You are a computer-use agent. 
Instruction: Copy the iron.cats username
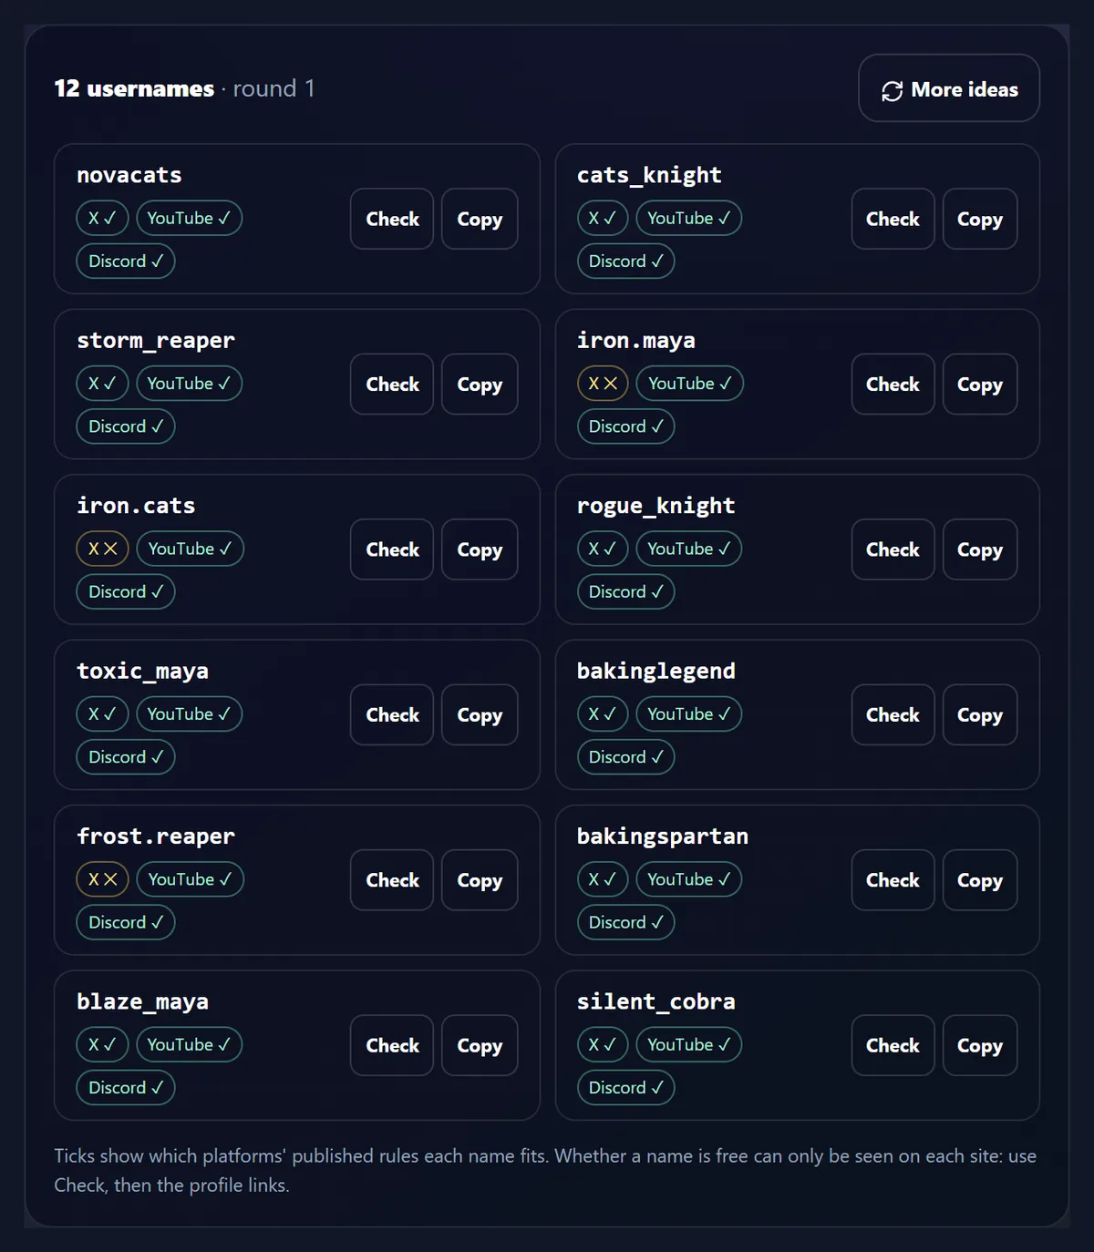[480, 549]
